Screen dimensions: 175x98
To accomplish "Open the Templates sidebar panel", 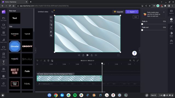I will pos(4,33).
